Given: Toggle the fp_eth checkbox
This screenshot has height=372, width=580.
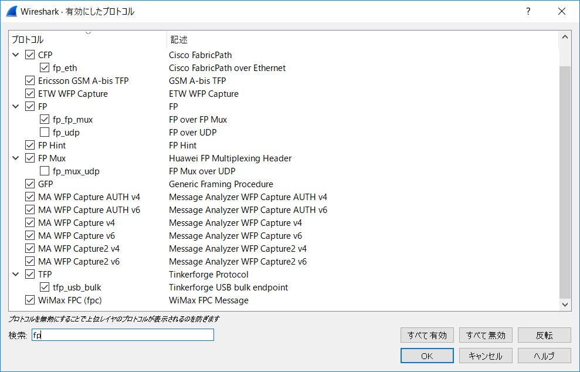Looking at the screenshot, I should tap(45, 67).
